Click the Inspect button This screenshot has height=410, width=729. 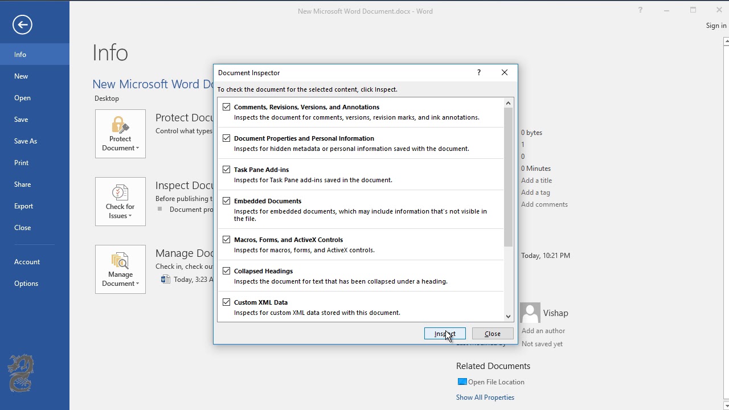(445, 334)
